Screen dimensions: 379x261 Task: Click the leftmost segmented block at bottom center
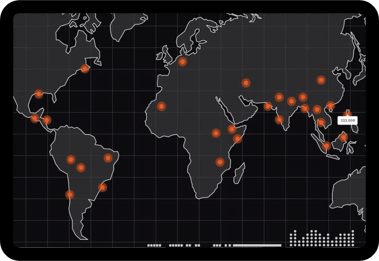[x=154, y=246]
